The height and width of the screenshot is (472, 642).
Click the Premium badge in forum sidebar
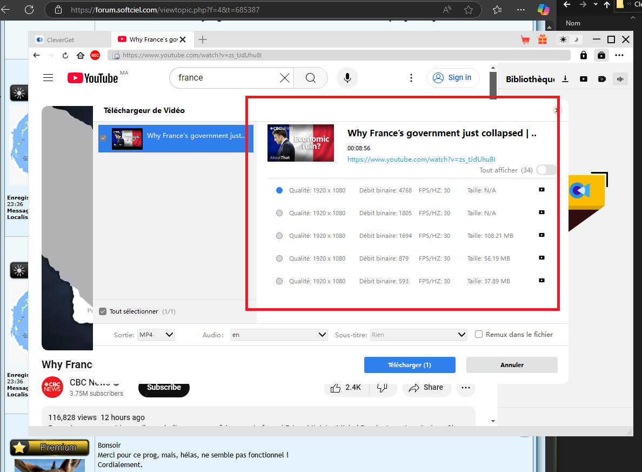coord(50,448)
